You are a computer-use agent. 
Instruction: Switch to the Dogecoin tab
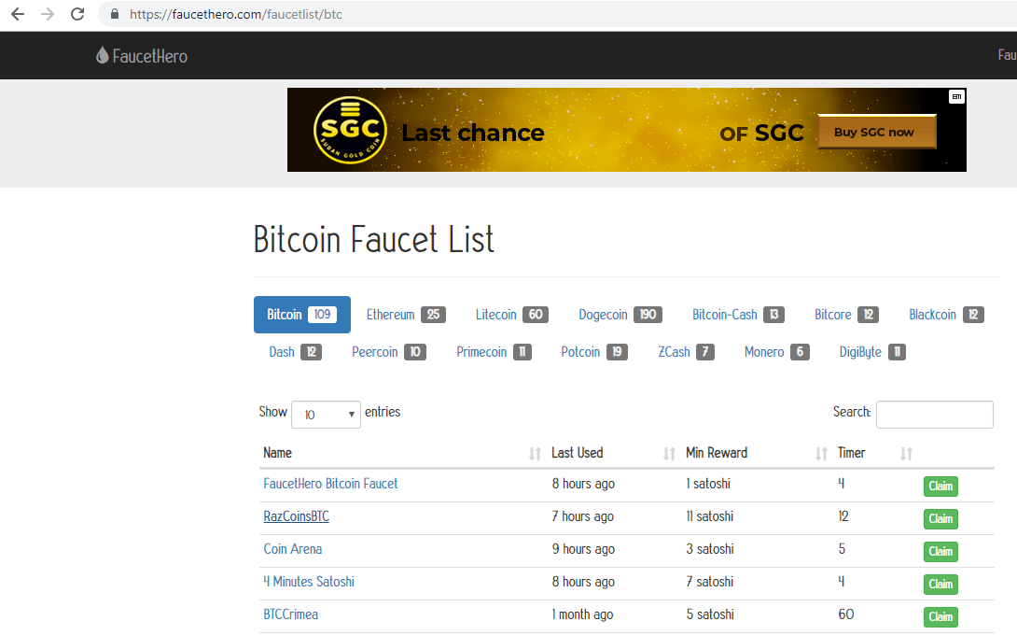point(620,315)
